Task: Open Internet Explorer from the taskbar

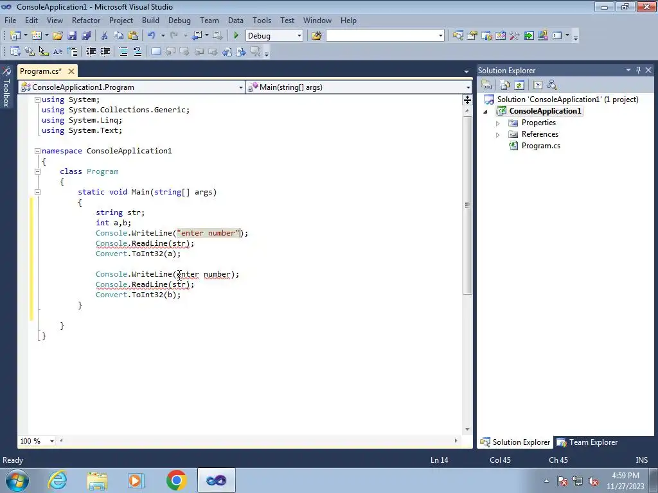Action: [58, 480]
